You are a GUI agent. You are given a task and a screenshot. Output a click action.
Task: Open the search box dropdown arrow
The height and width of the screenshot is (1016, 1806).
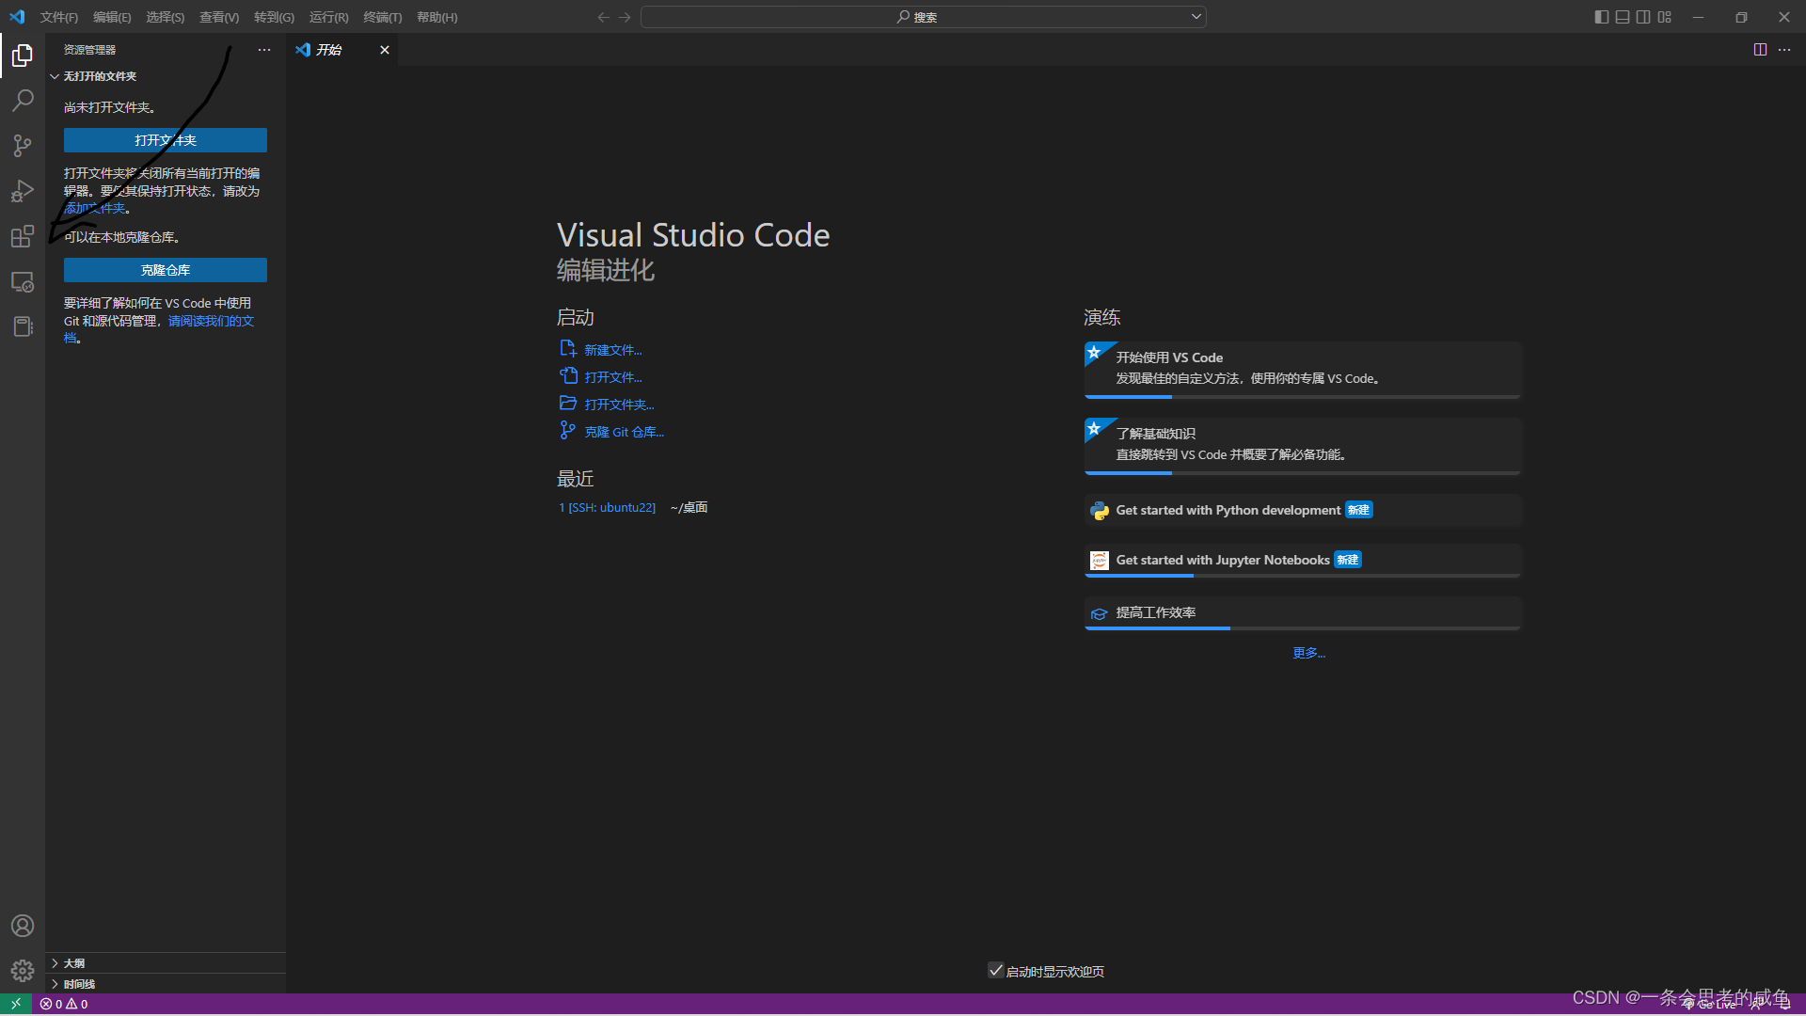pos(1196,17)
